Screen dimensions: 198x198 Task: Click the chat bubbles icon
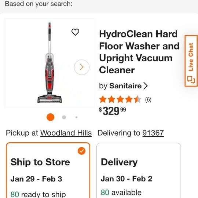click(191, 80)
